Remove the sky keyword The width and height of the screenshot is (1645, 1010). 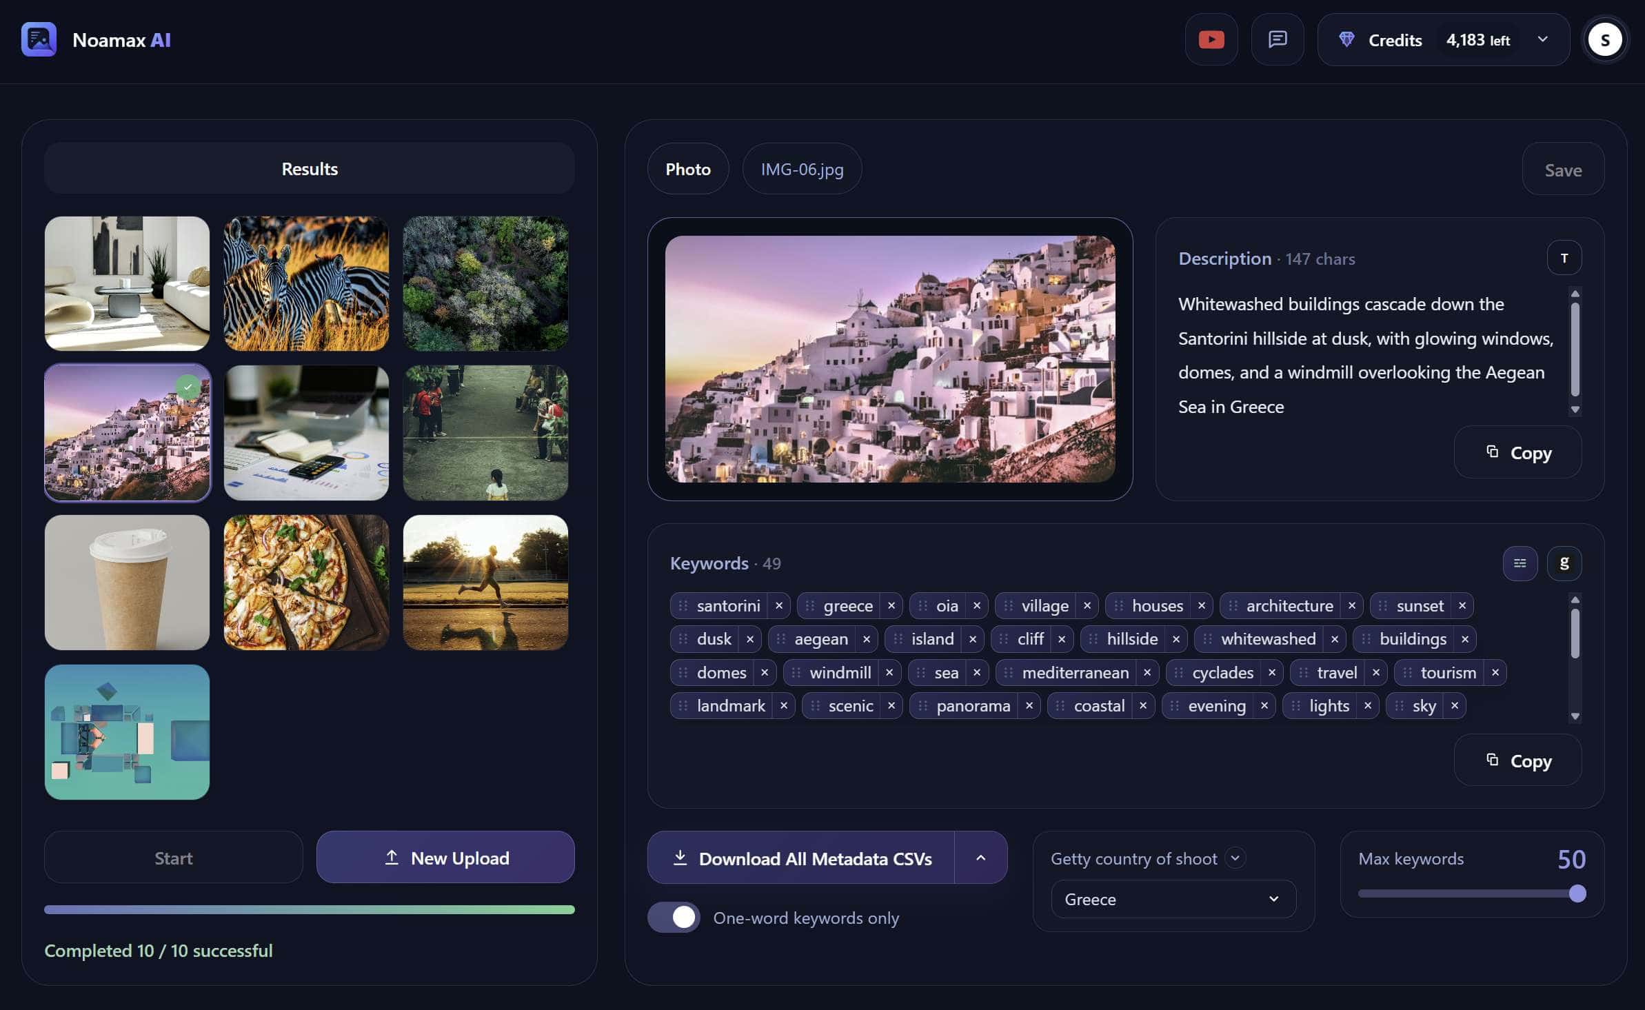[x=1455, y=705]
